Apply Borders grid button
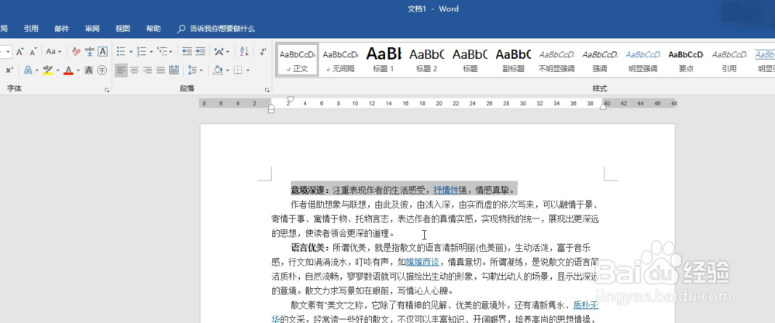Viewport: 775px width, 323px height. click(x=238, y=70)
